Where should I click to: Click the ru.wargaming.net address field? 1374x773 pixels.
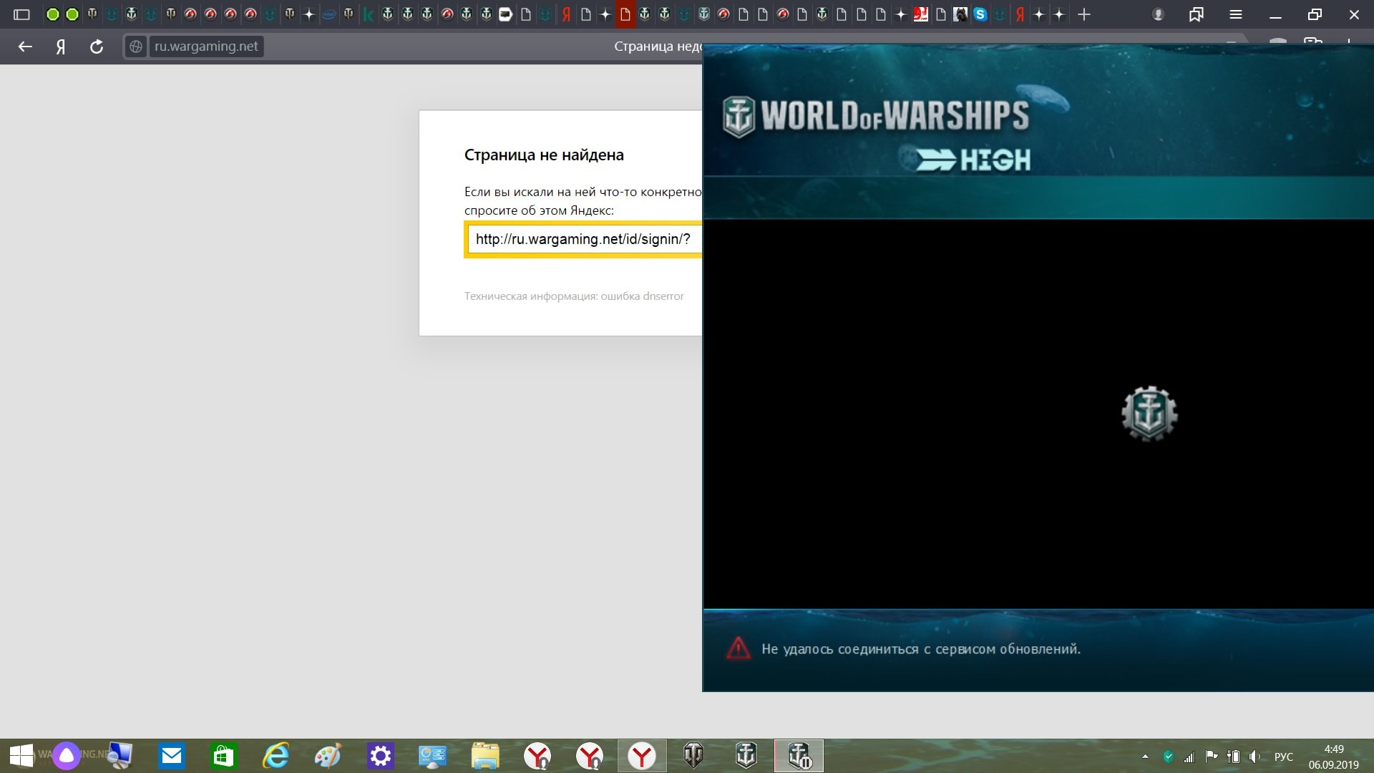[206, 47]
